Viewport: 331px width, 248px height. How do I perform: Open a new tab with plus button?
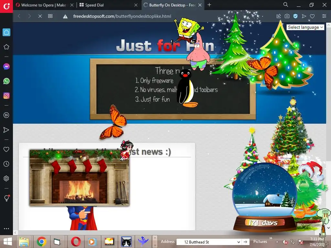point(209,5)
